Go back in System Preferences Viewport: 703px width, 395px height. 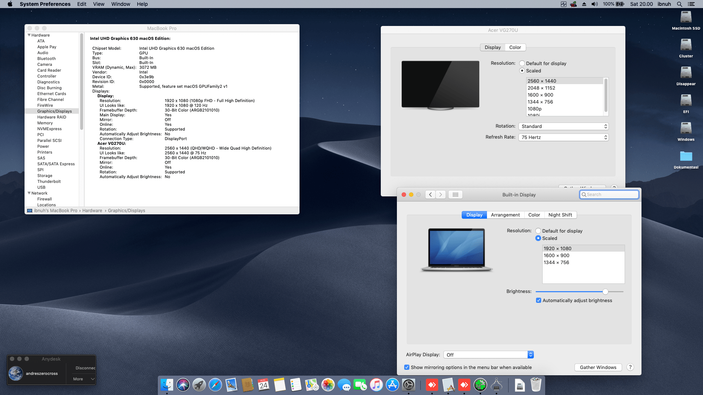(431, 195)
